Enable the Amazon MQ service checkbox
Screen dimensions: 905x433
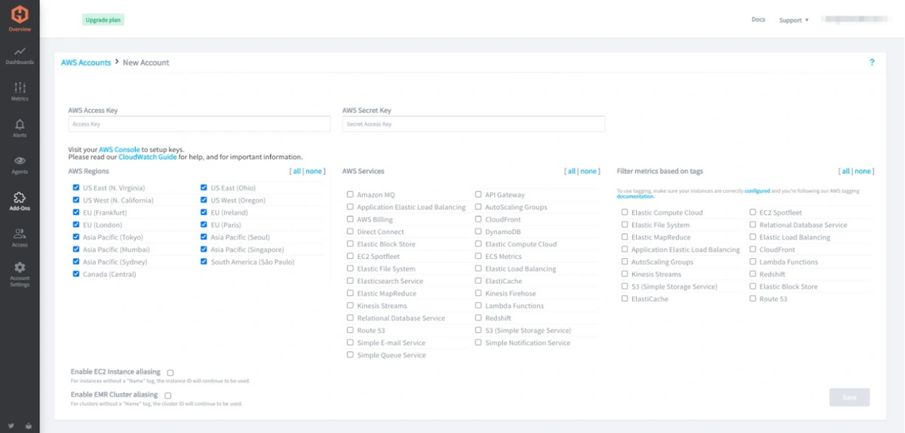pos(350,194)
